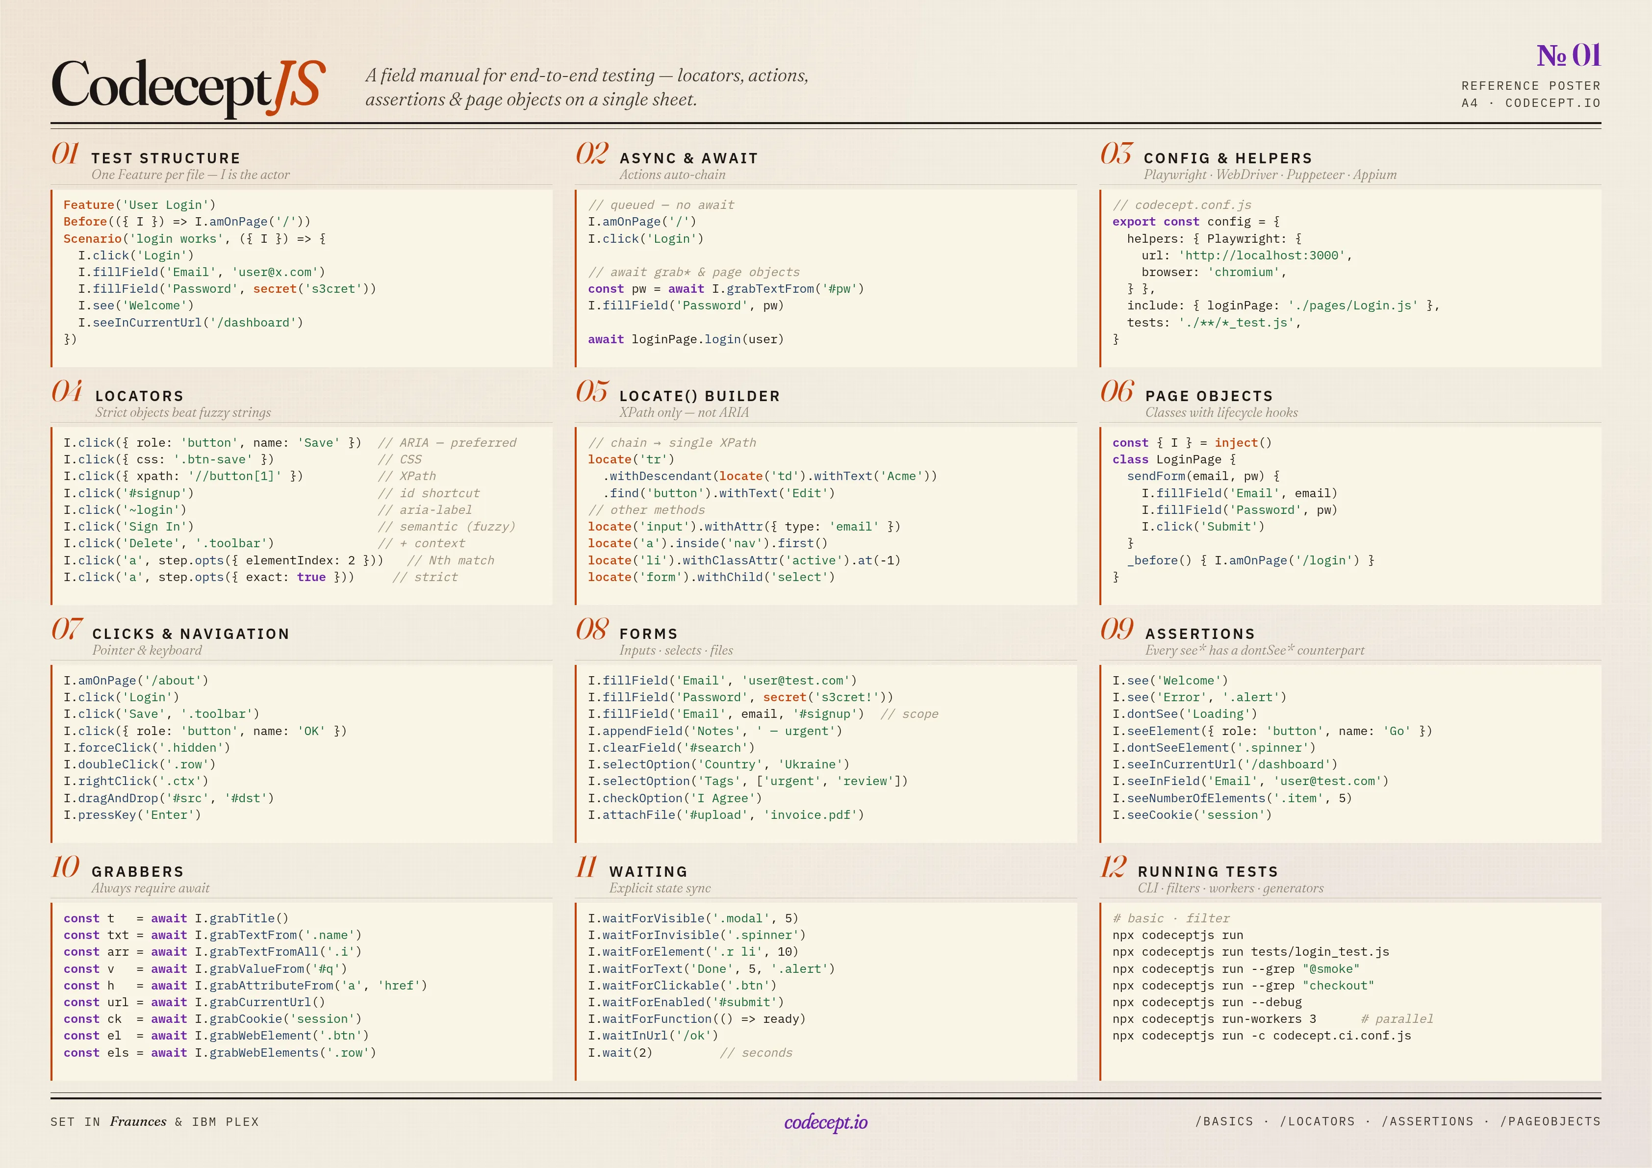Click the FORMS section heading
Image resolution: width=1652 pixels, height=1168 pixels.
tap(648, 634)
